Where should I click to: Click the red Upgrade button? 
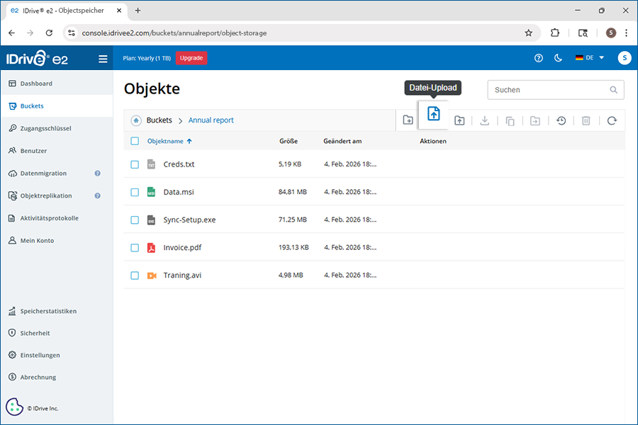tap(191, 58)
